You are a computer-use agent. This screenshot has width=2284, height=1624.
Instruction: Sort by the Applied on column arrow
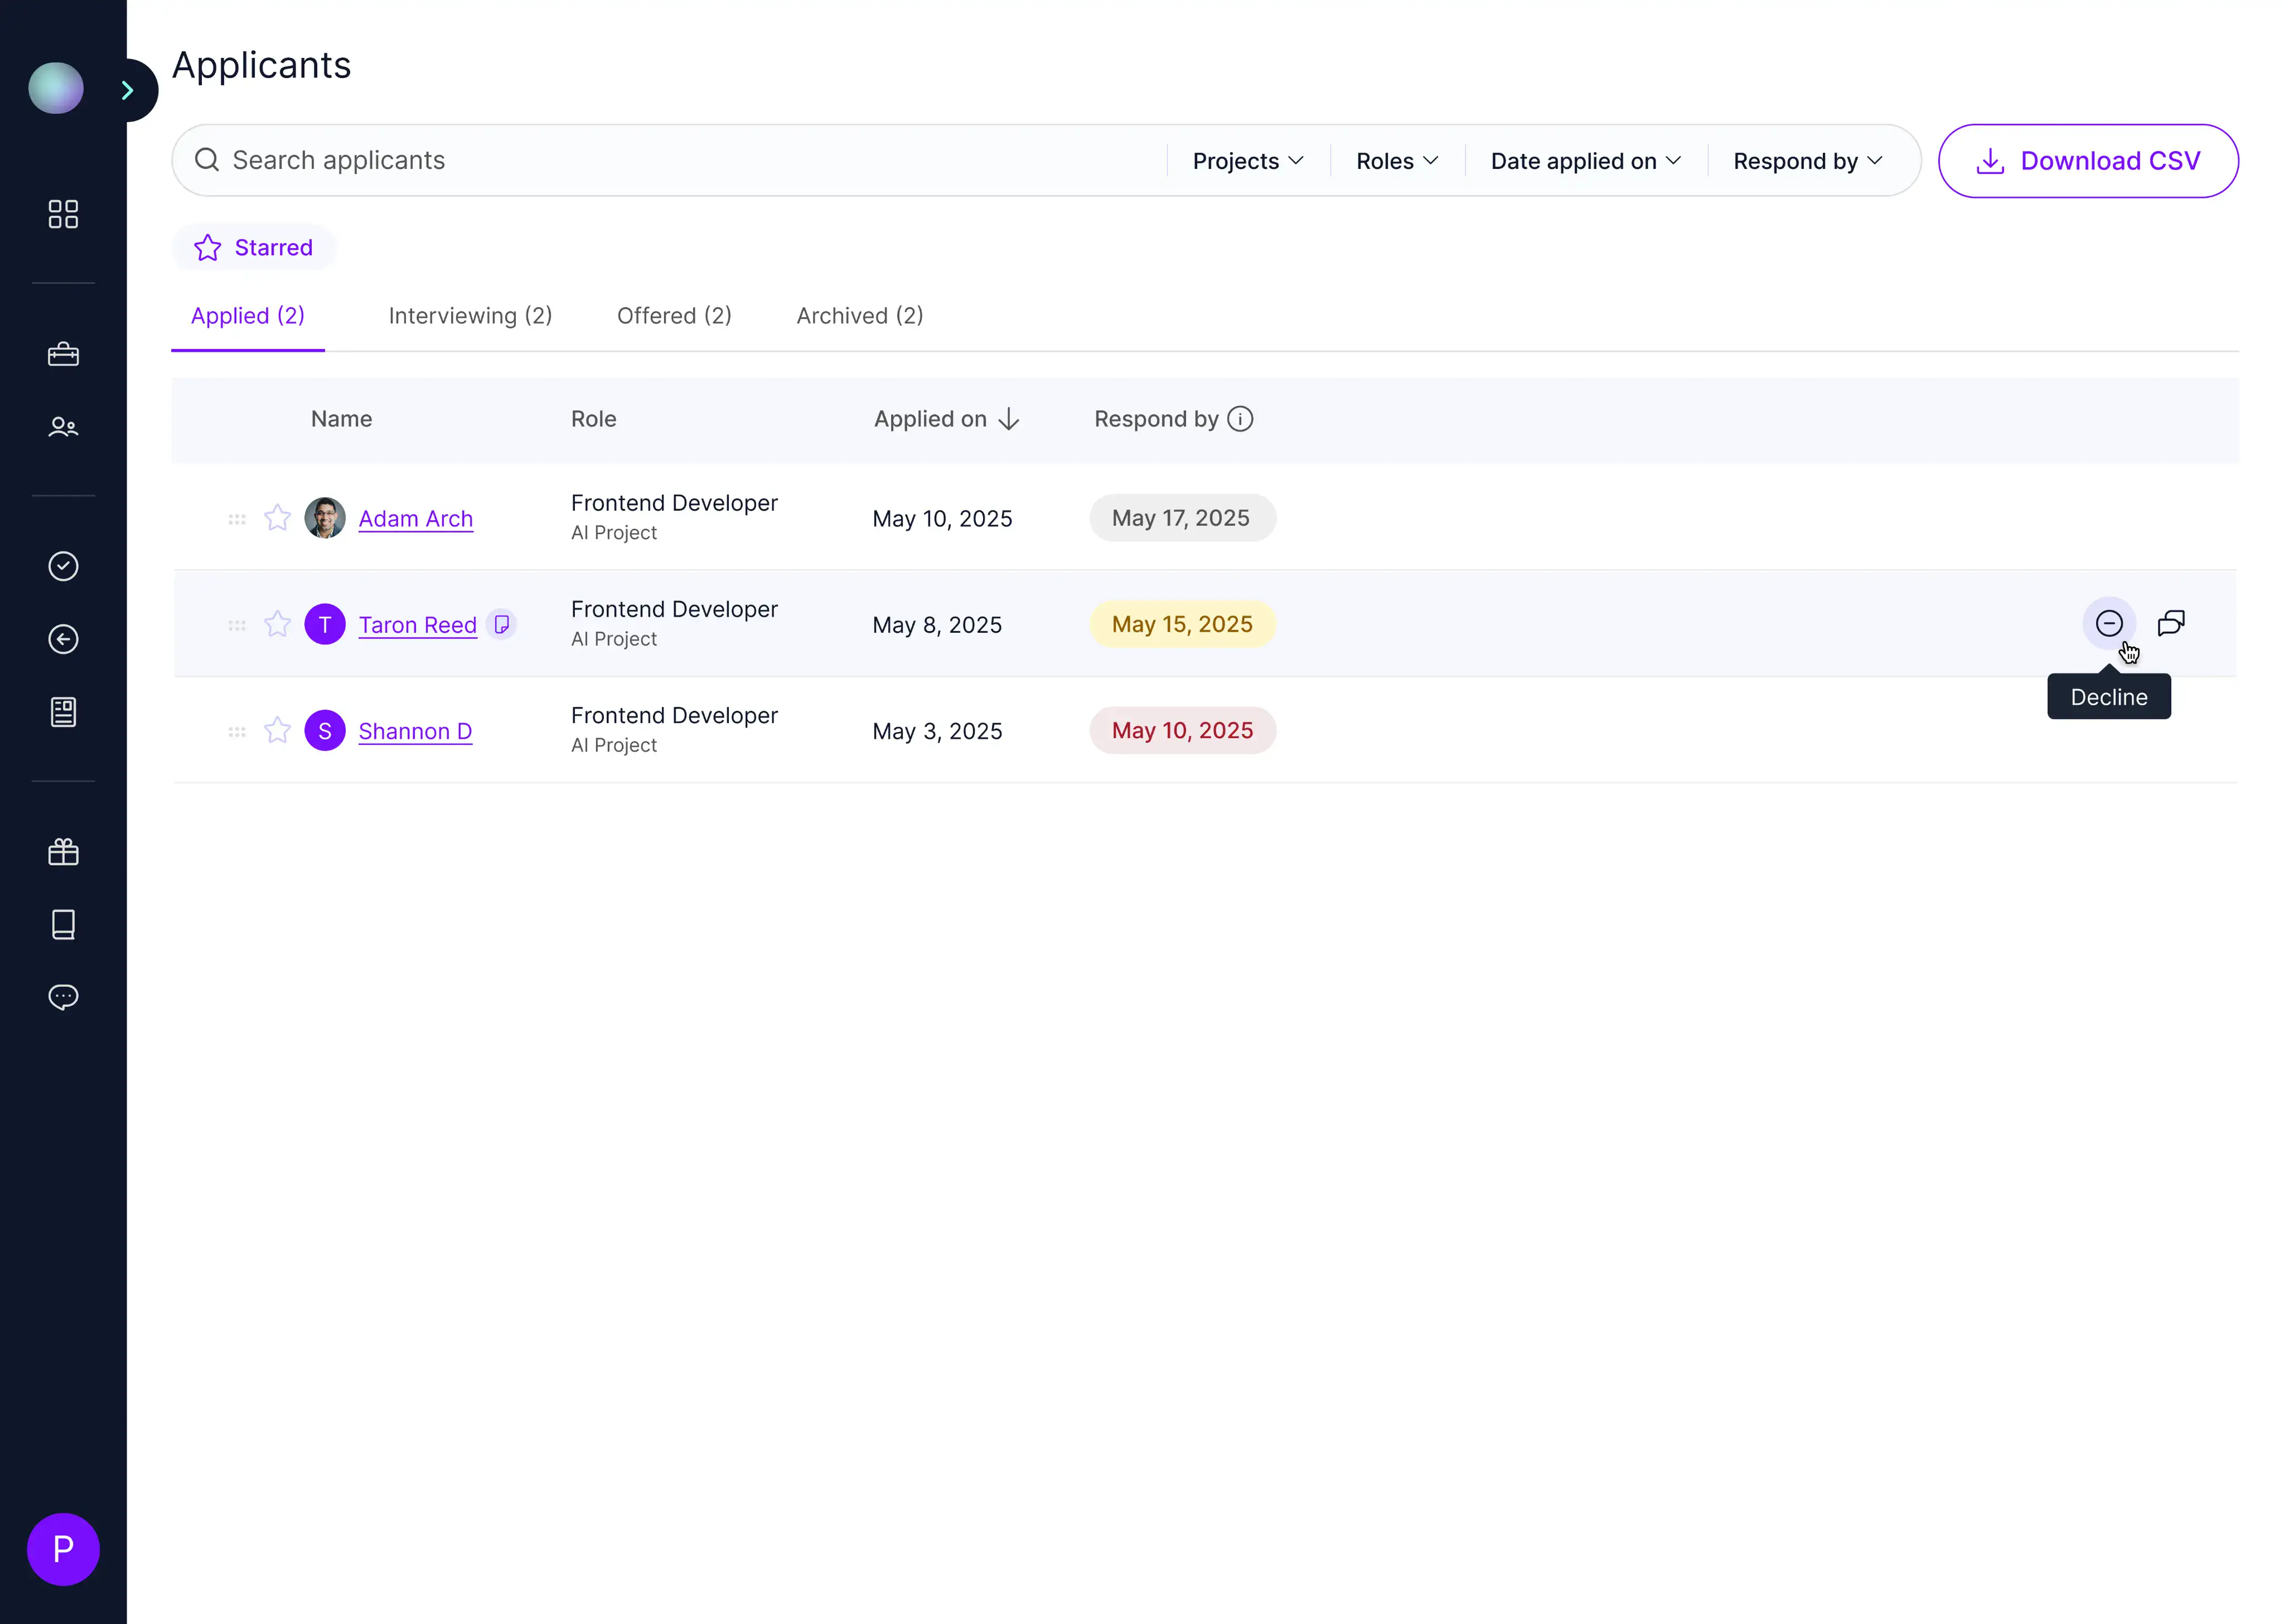(x=1009, y=419)
